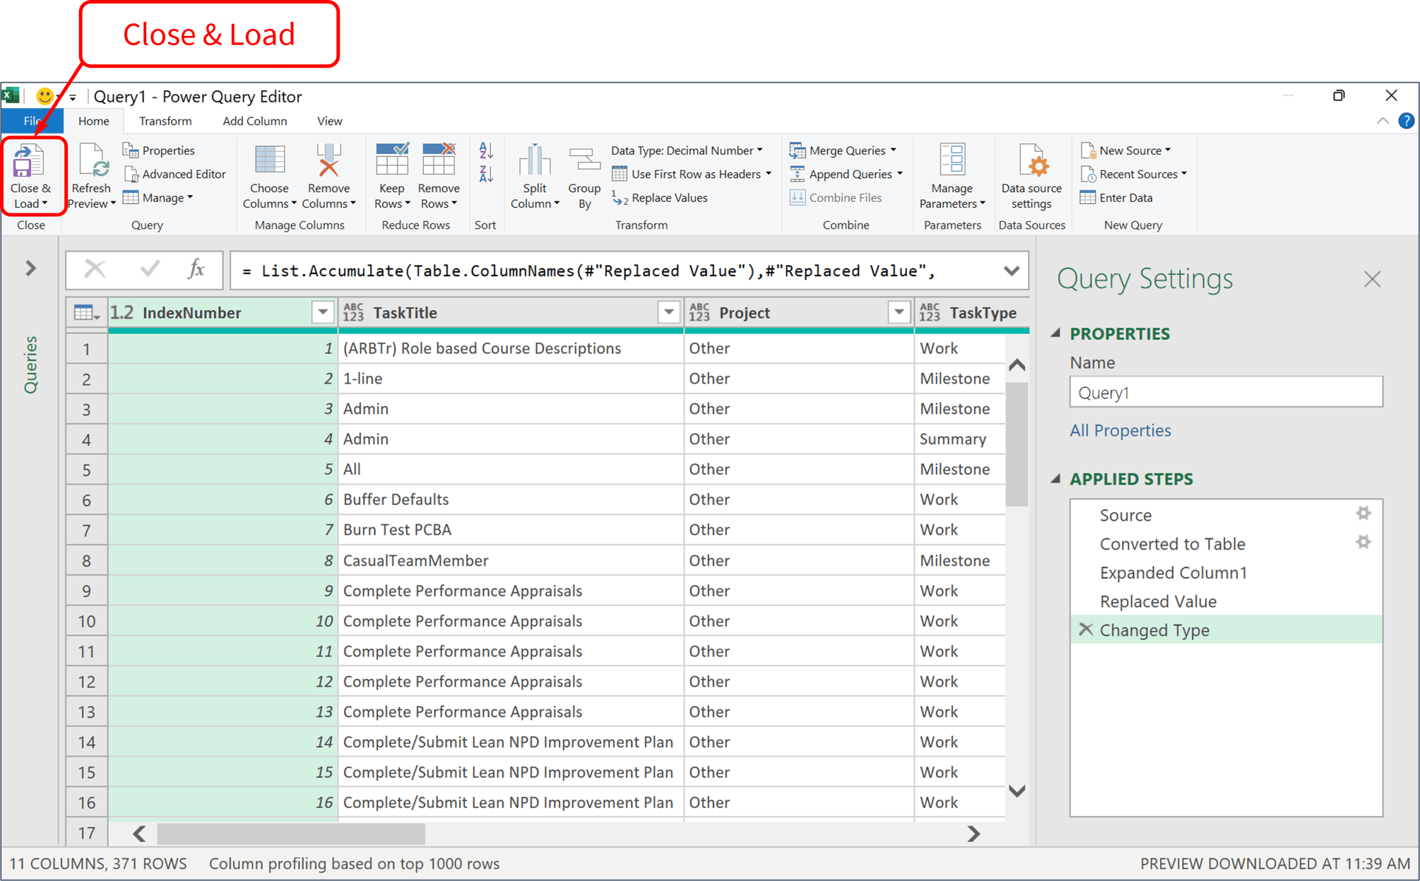Screen dimensions: 1420x881
Task: Click the horizontal scrollbar thumb
Action: (x=290, y=834)
